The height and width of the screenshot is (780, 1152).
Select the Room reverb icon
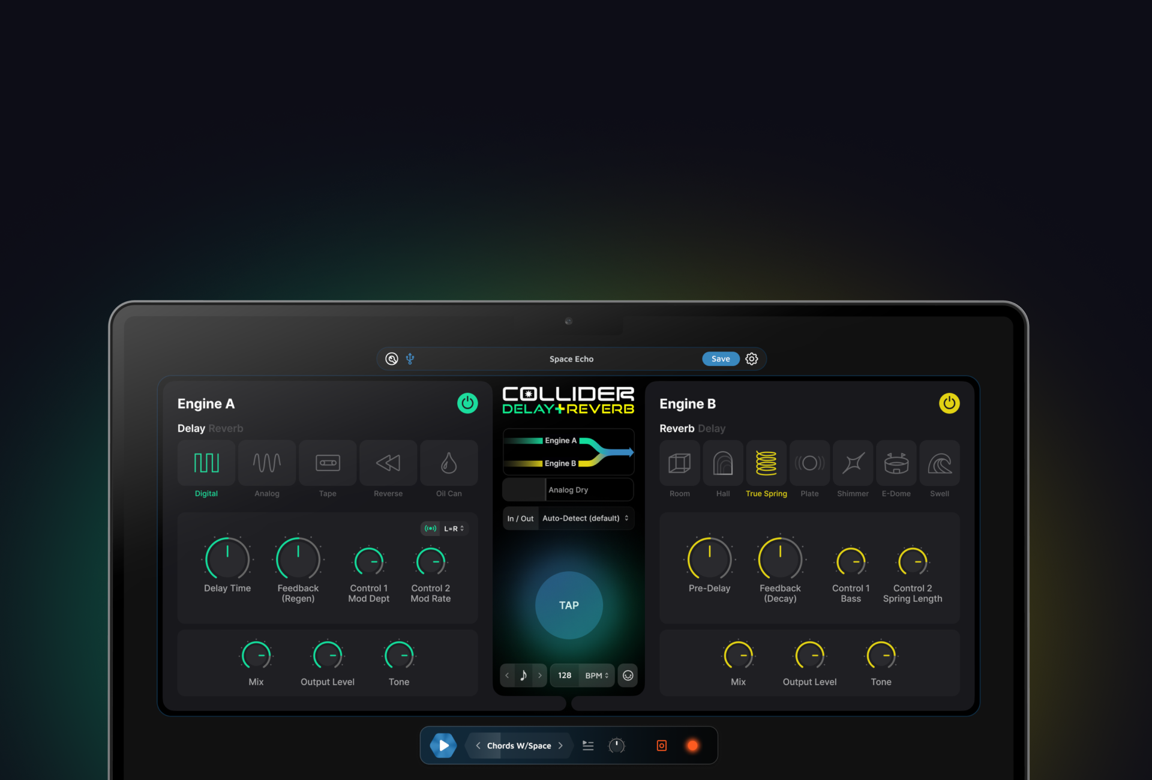(x=679, y=463)
